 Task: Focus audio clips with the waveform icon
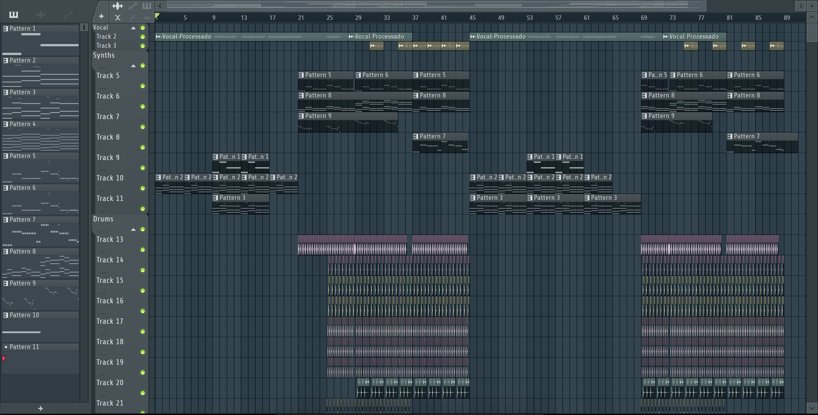117,6
